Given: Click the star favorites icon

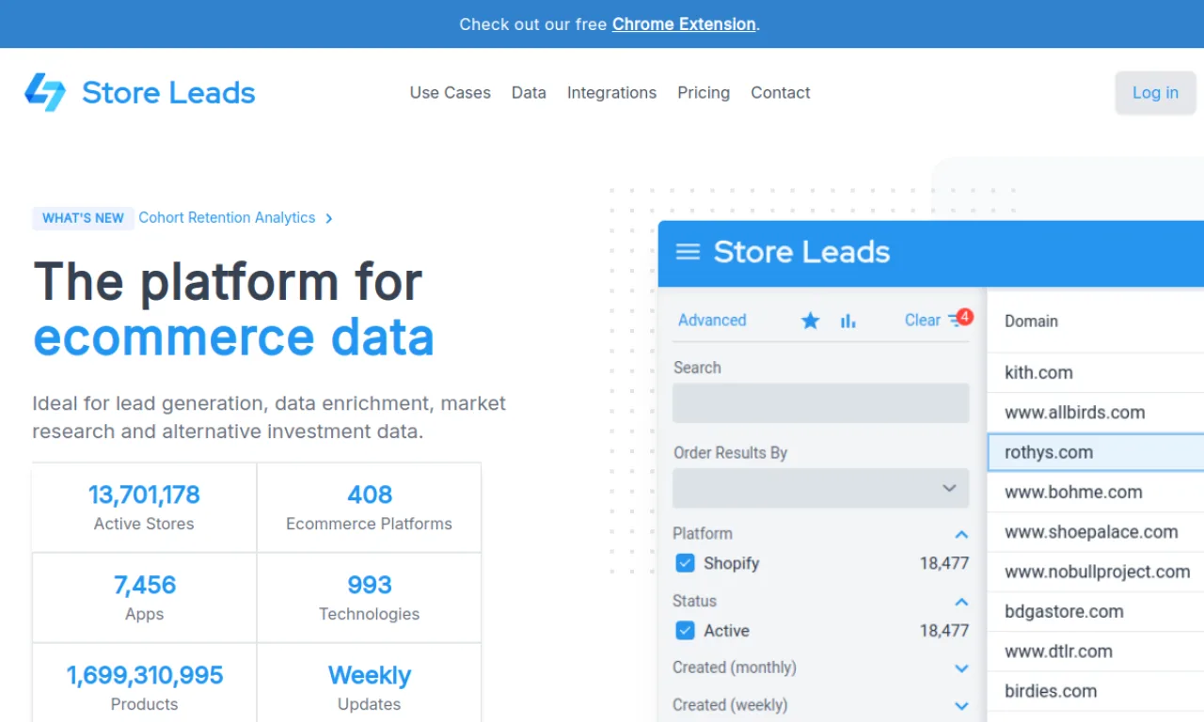Looking at the screenshot, I should pos(810,321).
